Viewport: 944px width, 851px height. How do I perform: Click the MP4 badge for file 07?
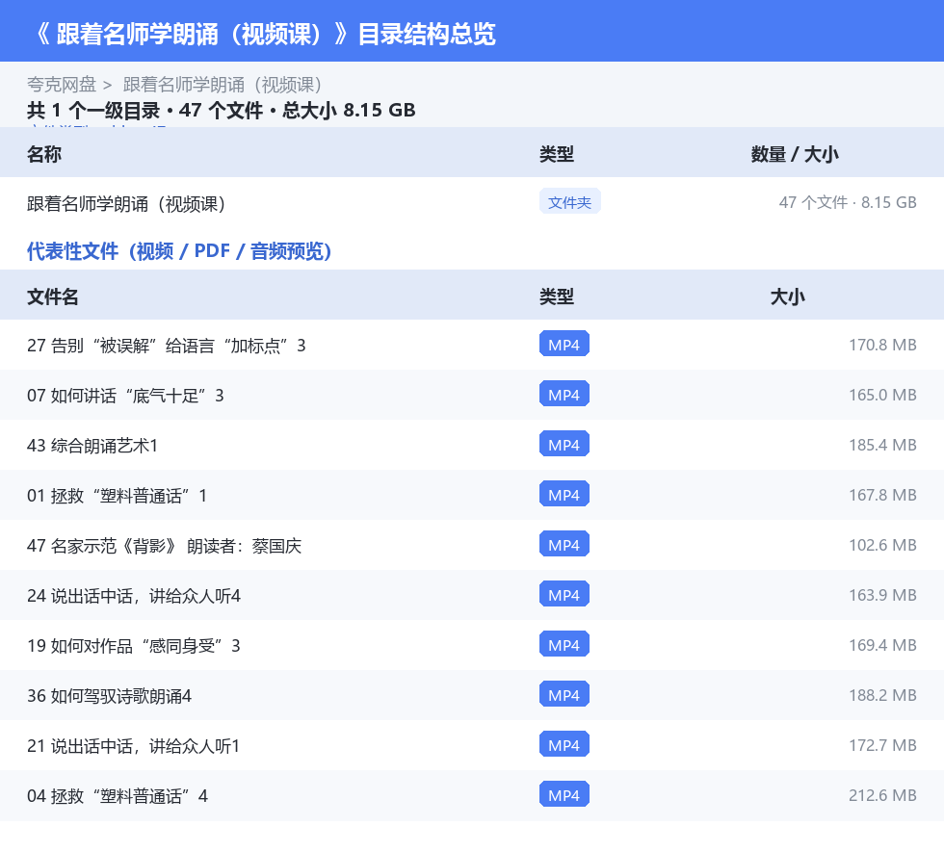coord(564,394)
